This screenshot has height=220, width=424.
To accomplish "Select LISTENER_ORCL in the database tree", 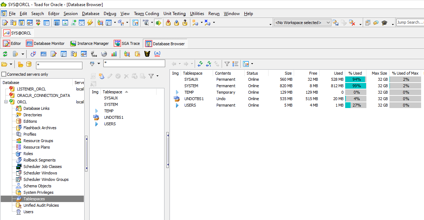I will [31, 89].
